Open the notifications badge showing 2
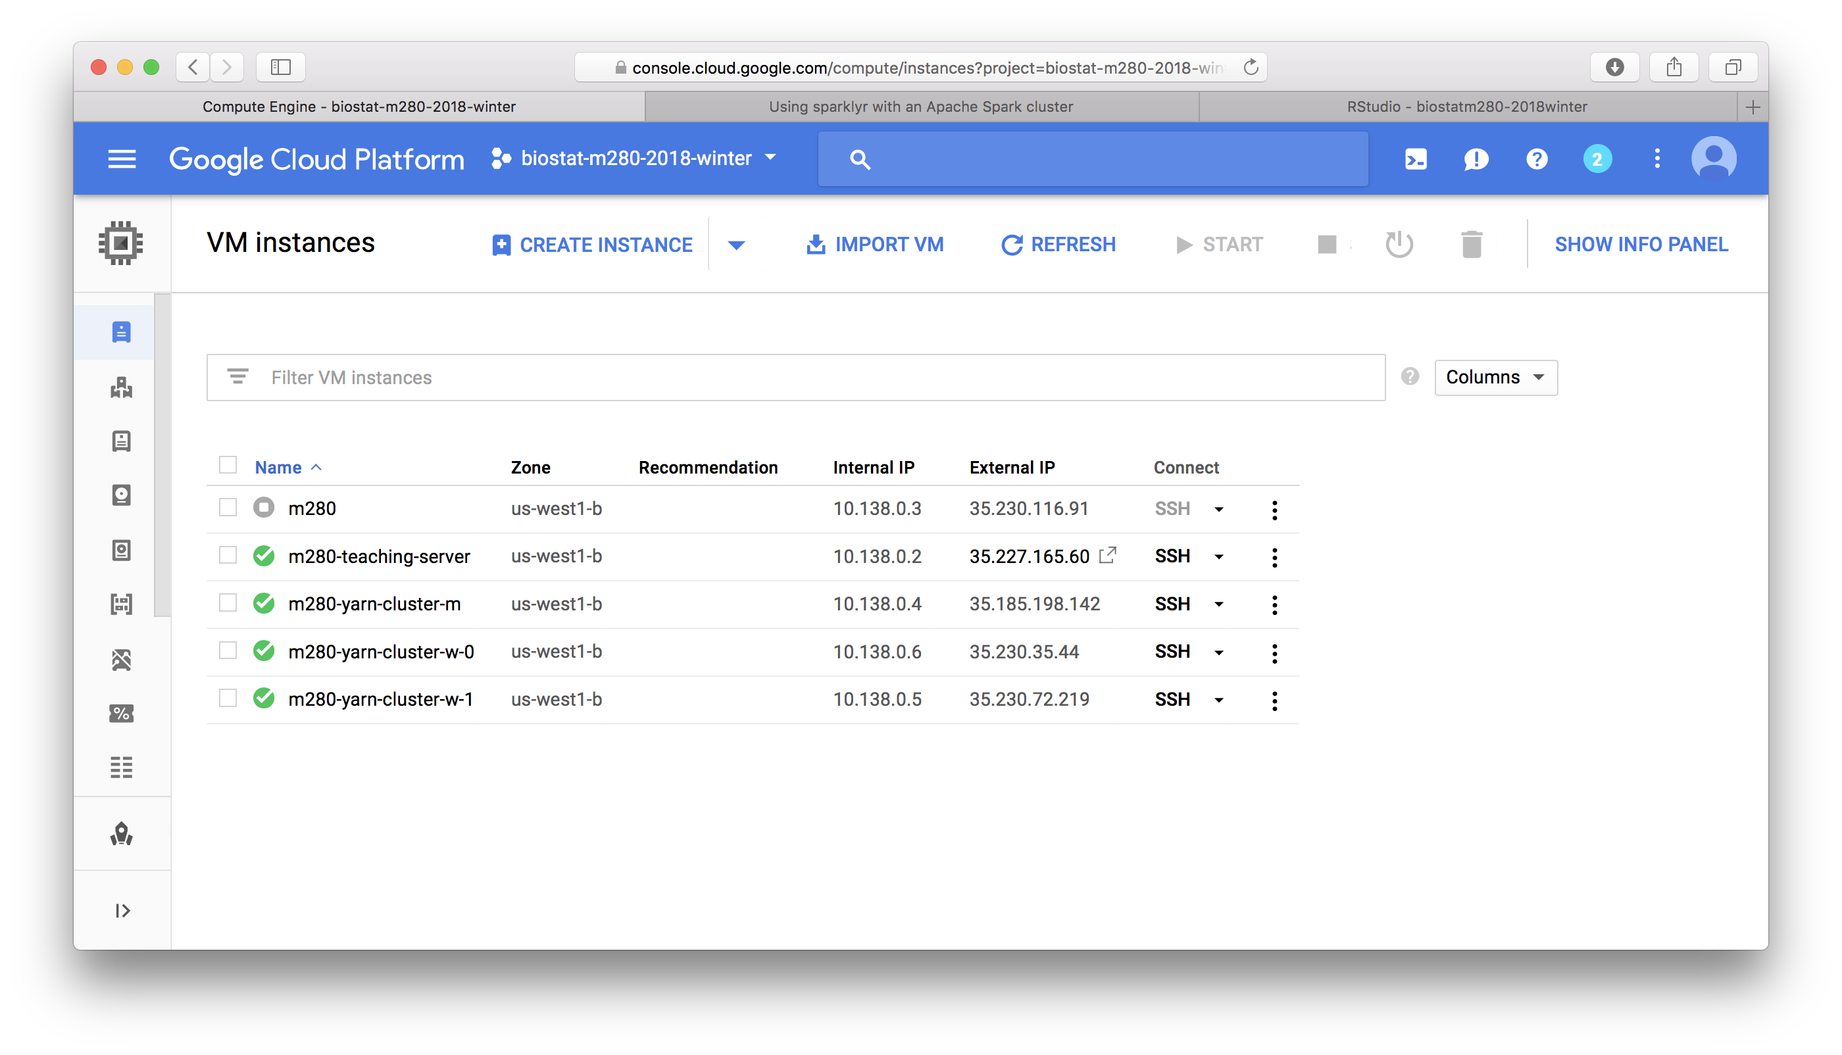 point(1597,159)
